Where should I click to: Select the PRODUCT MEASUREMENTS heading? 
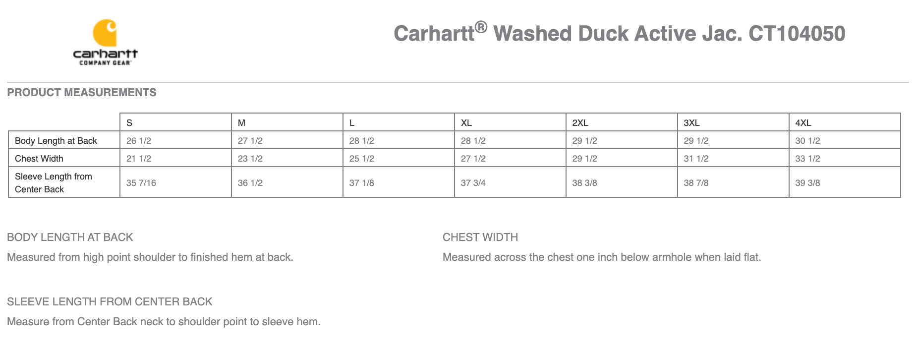(82, 93)
